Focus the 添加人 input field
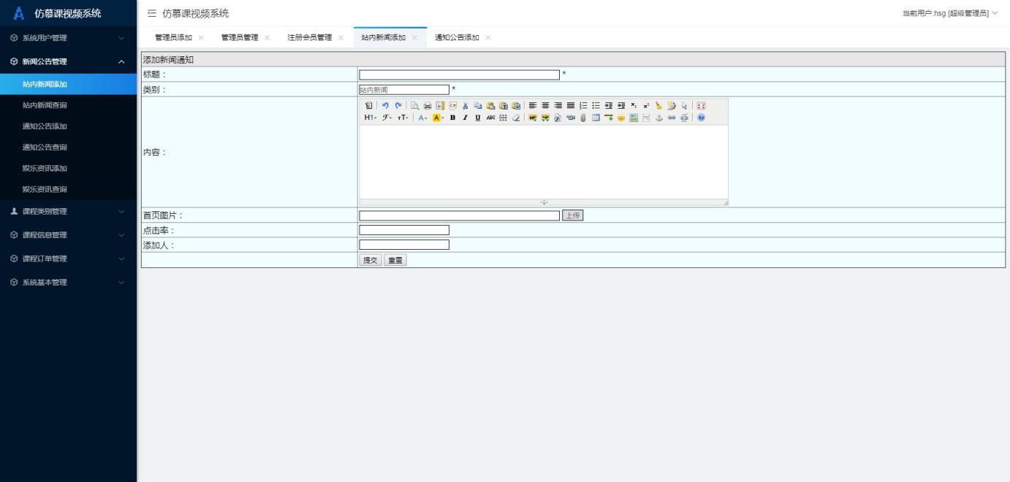Image resolution: width=1010 pixels, height=482 pixels. (404, 245)
